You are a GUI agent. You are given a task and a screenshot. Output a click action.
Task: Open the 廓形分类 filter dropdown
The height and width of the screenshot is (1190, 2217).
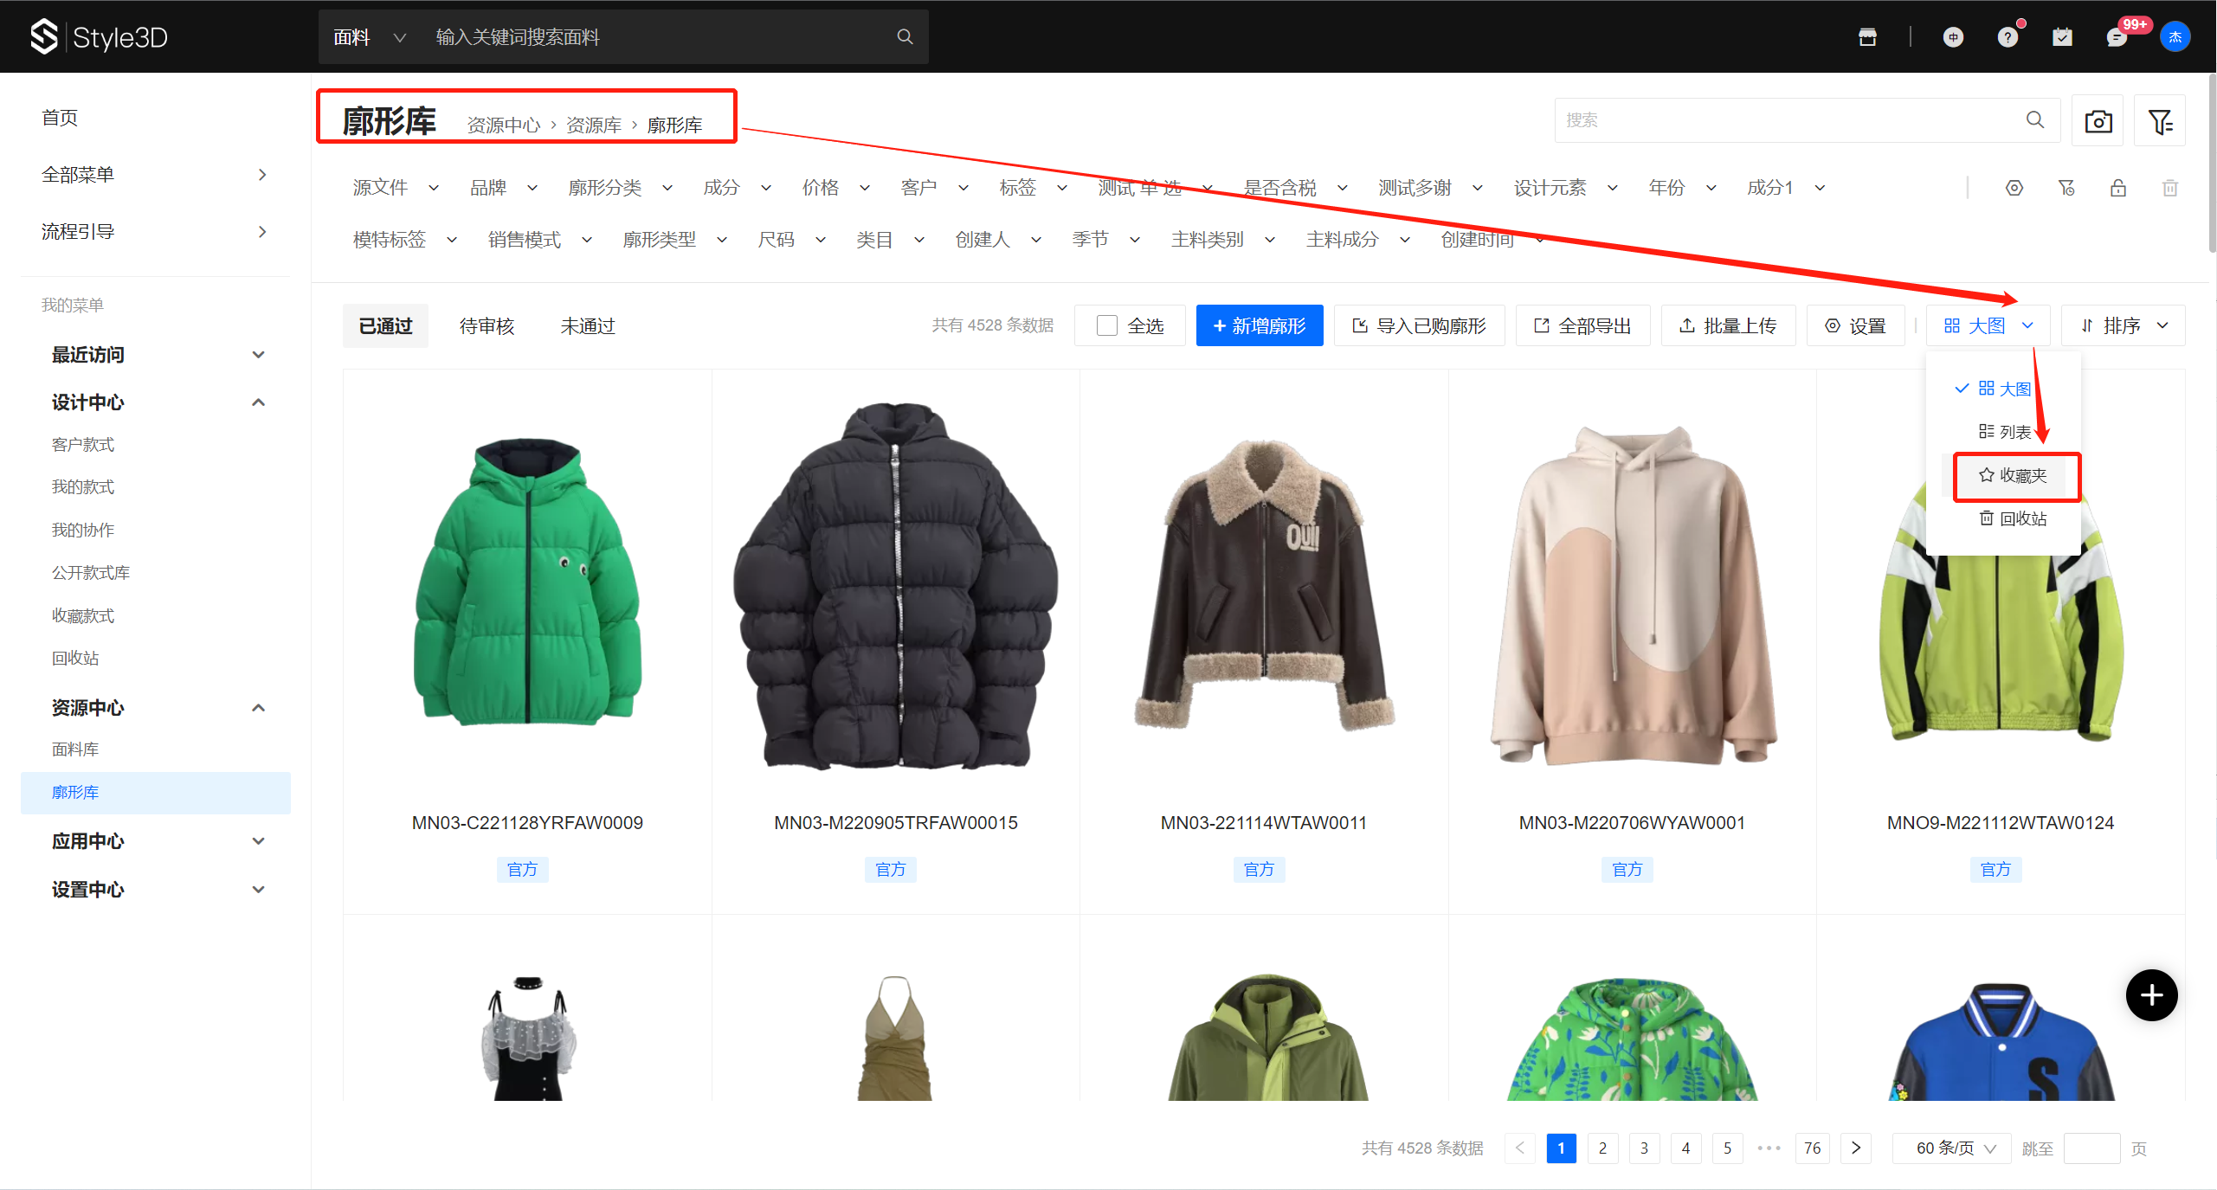point(621,188)
